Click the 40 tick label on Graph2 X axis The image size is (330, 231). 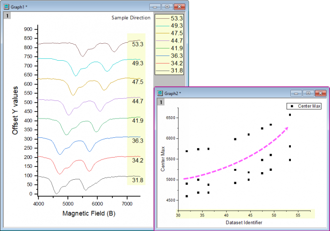226,215
